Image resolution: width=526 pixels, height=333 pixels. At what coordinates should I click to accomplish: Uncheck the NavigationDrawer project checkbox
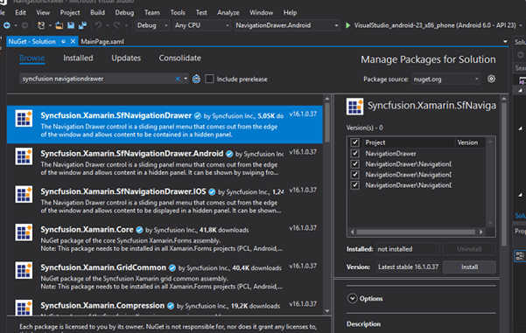[x=355, y=154]
